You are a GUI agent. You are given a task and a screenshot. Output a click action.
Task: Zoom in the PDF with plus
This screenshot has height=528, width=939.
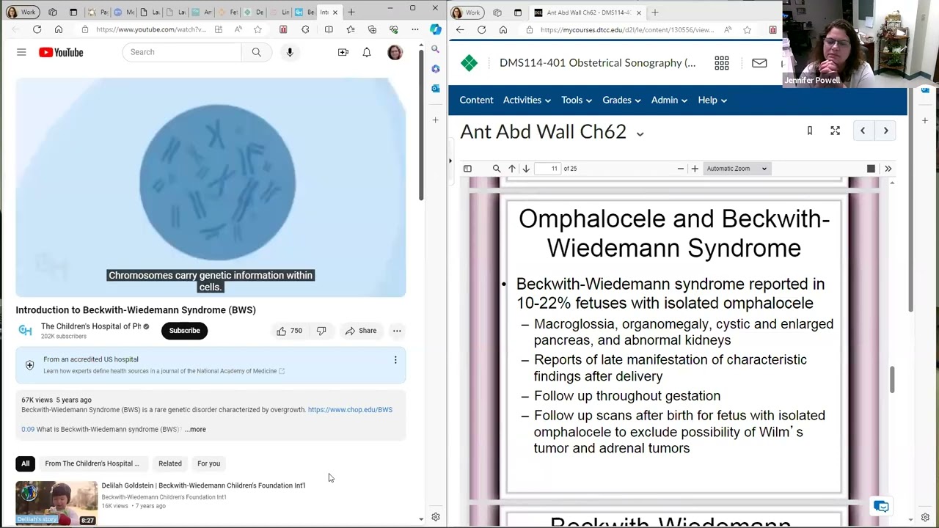click(x=695, y=169)
